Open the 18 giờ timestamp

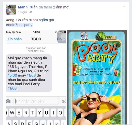(22, 12)
